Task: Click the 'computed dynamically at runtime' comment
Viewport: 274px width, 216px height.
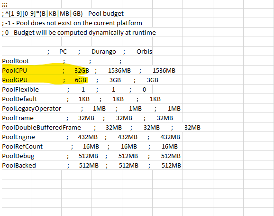Action: (79, 33)
